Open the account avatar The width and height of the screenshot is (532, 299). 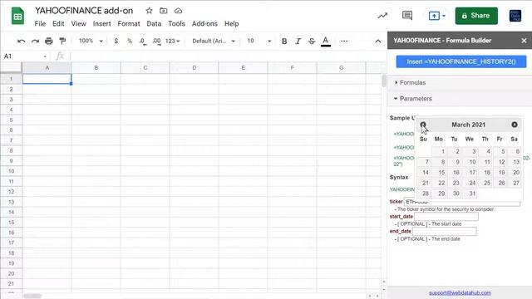515,16
